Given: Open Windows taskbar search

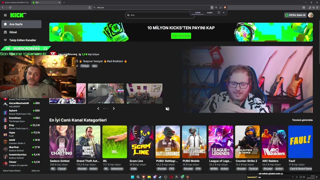Looking at the screenshot, I should pos(138,177).
